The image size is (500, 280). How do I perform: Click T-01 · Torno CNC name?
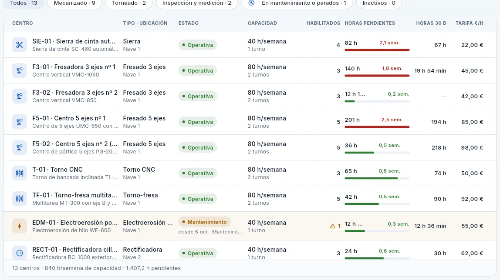(57, 170)
